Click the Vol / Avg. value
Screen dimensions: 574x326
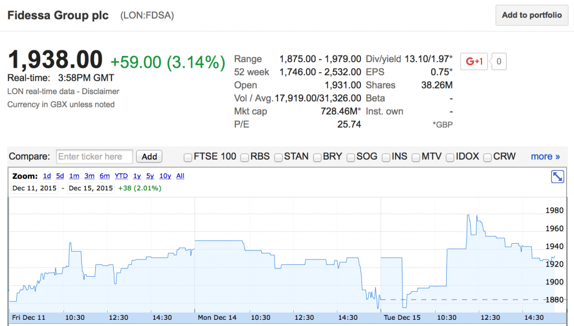coord(318,99)
